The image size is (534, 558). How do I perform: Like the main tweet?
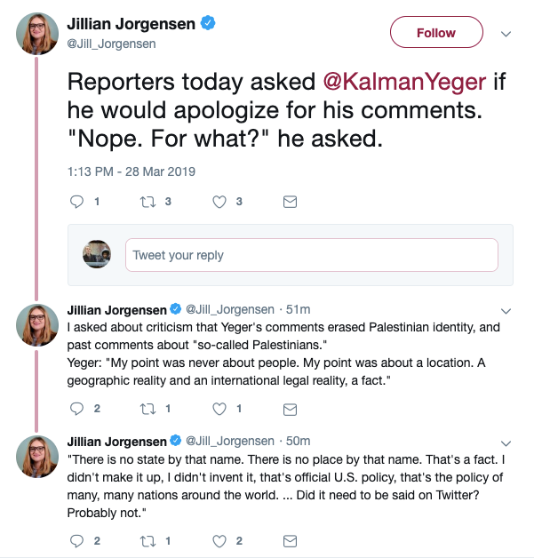point(219,202)
